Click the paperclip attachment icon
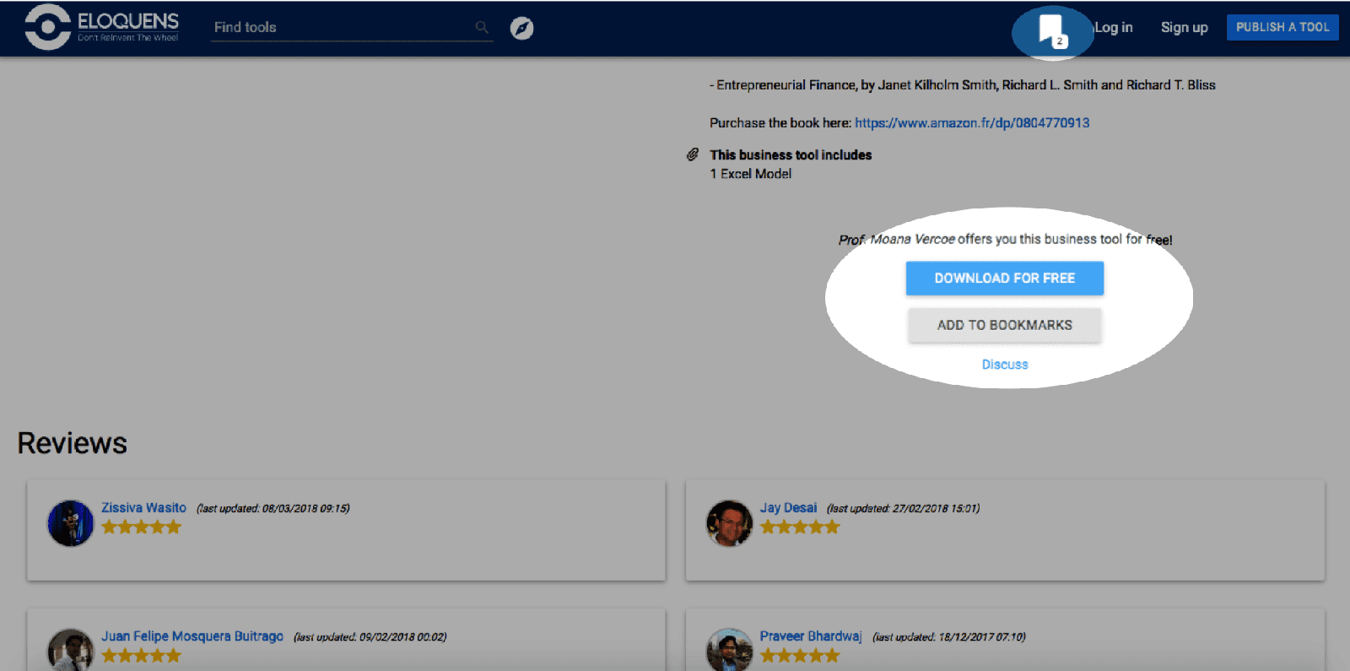Screen dimensions: 1350x671 pos(693,154)
